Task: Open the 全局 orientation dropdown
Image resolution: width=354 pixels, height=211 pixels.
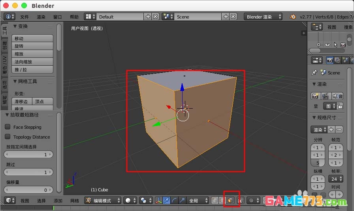Action: pyautogui.click(x=198, y=200)
